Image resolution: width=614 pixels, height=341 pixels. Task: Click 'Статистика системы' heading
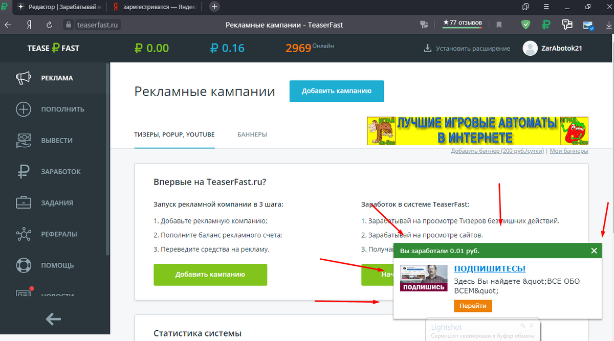(198, 333)
